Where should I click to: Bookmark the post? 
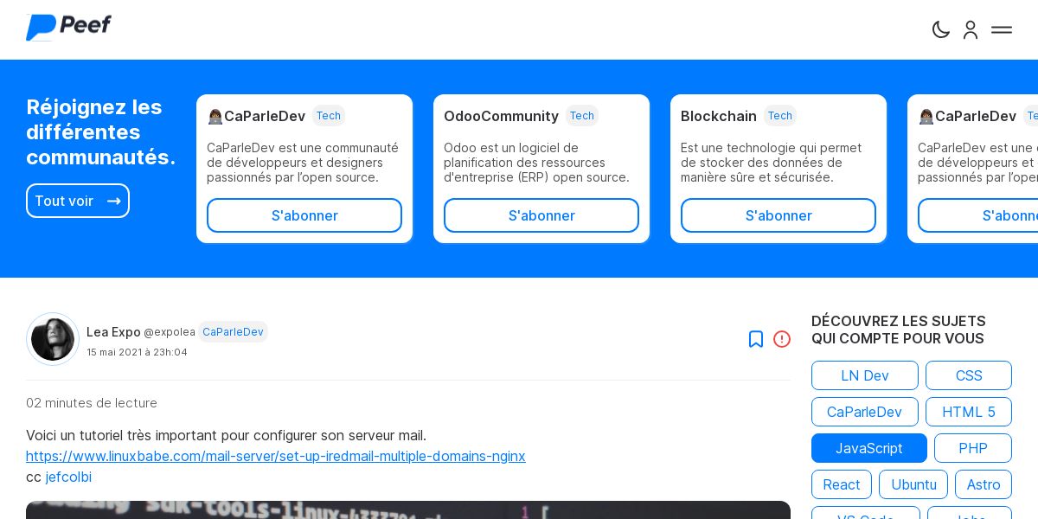(x=756, y=339)
